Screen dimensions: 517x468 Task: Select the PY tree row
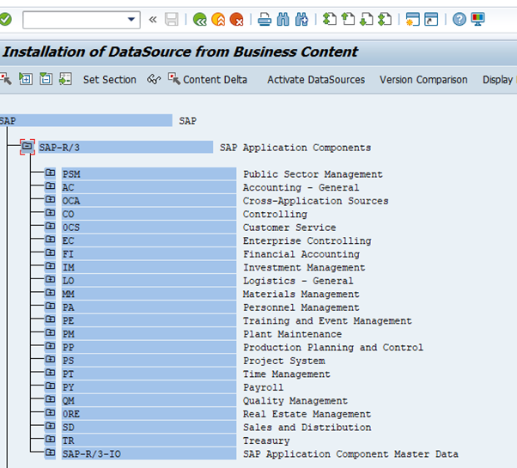pyautogui.click(x=149, y=387)
